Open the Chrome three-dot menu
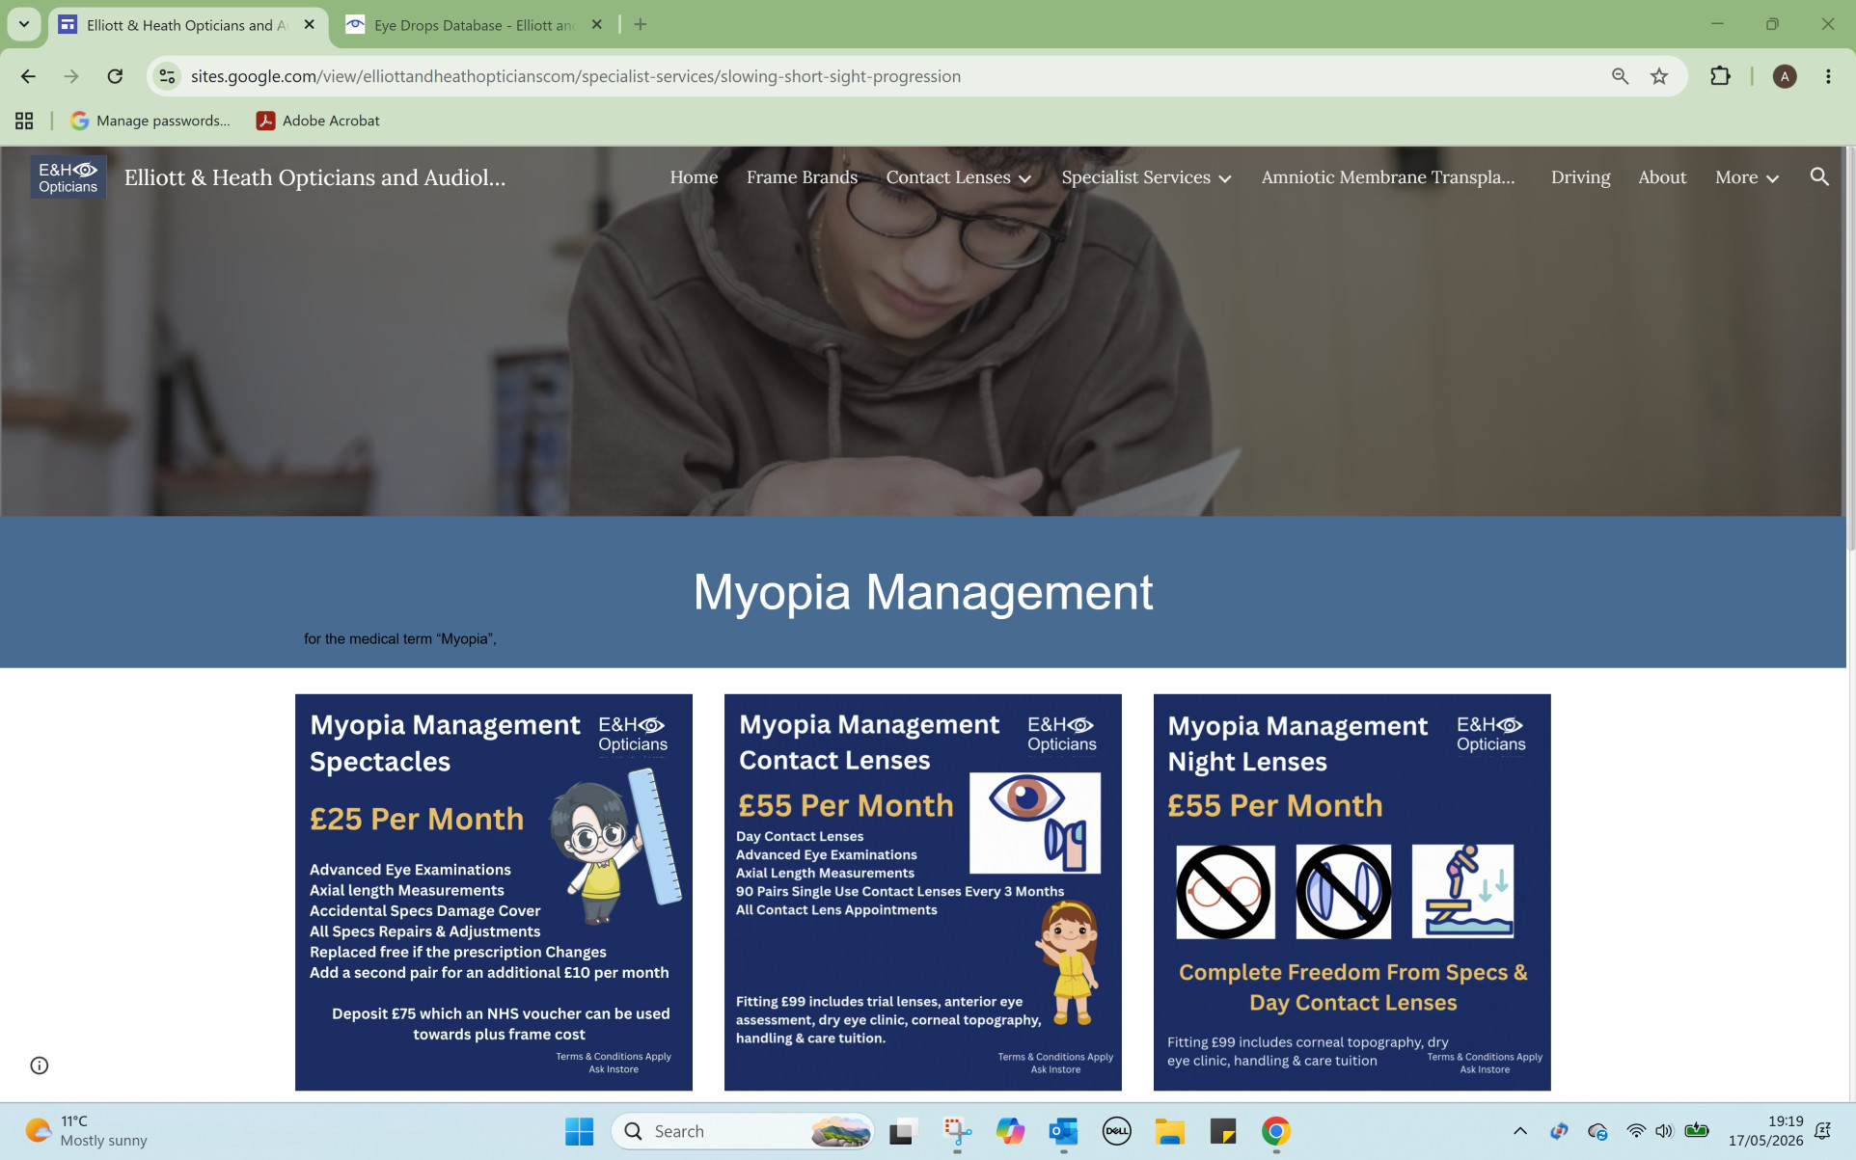The height and width of the screenshot is (1160, 1856). (x=1828, y=76)
